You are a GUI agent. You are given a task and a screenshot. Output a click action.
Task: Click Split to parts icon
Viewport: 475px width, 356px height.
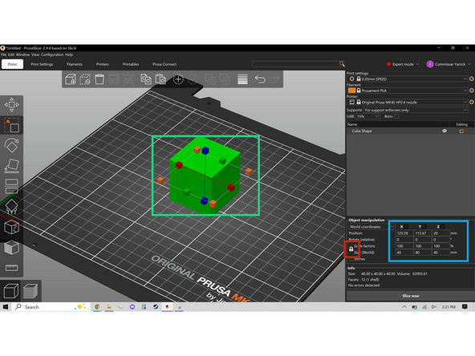pos(225,79)
